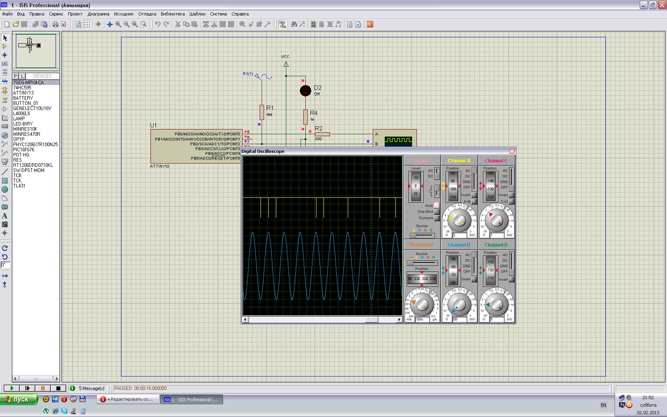Enable One-Shot trigger mode
667x417 pixels.
437,212
